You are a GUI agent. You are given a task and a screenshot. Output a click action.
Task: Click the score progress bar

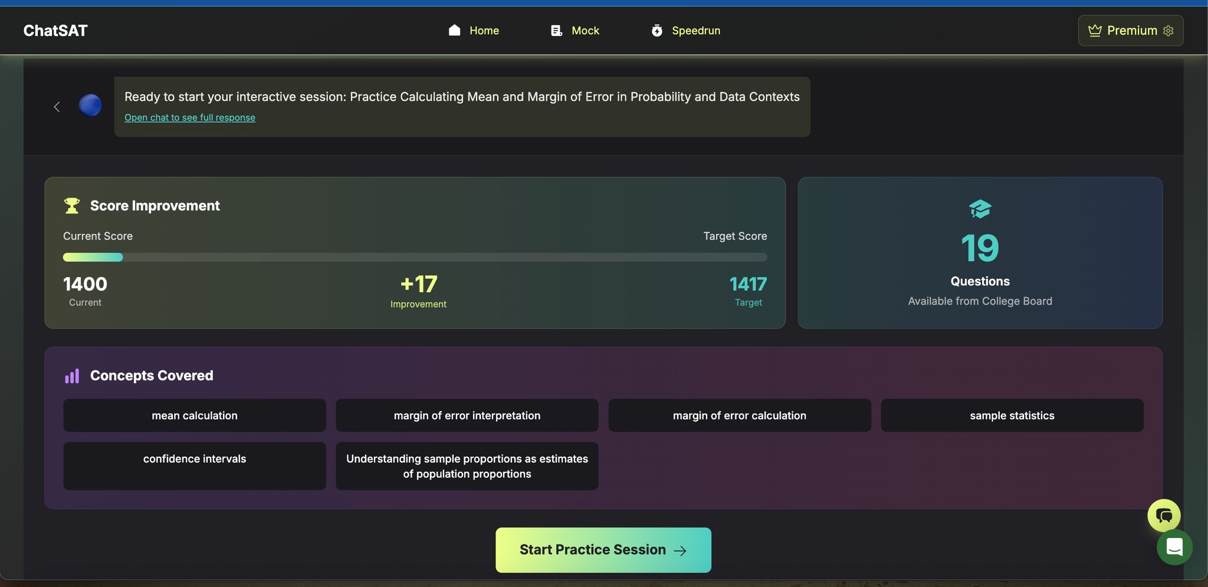415,257
